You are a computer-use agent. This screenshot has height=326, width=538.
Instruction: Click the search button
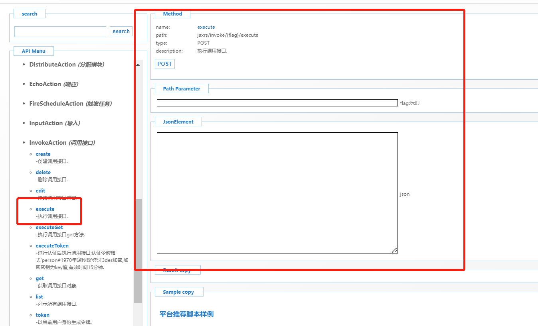point(121,31)
